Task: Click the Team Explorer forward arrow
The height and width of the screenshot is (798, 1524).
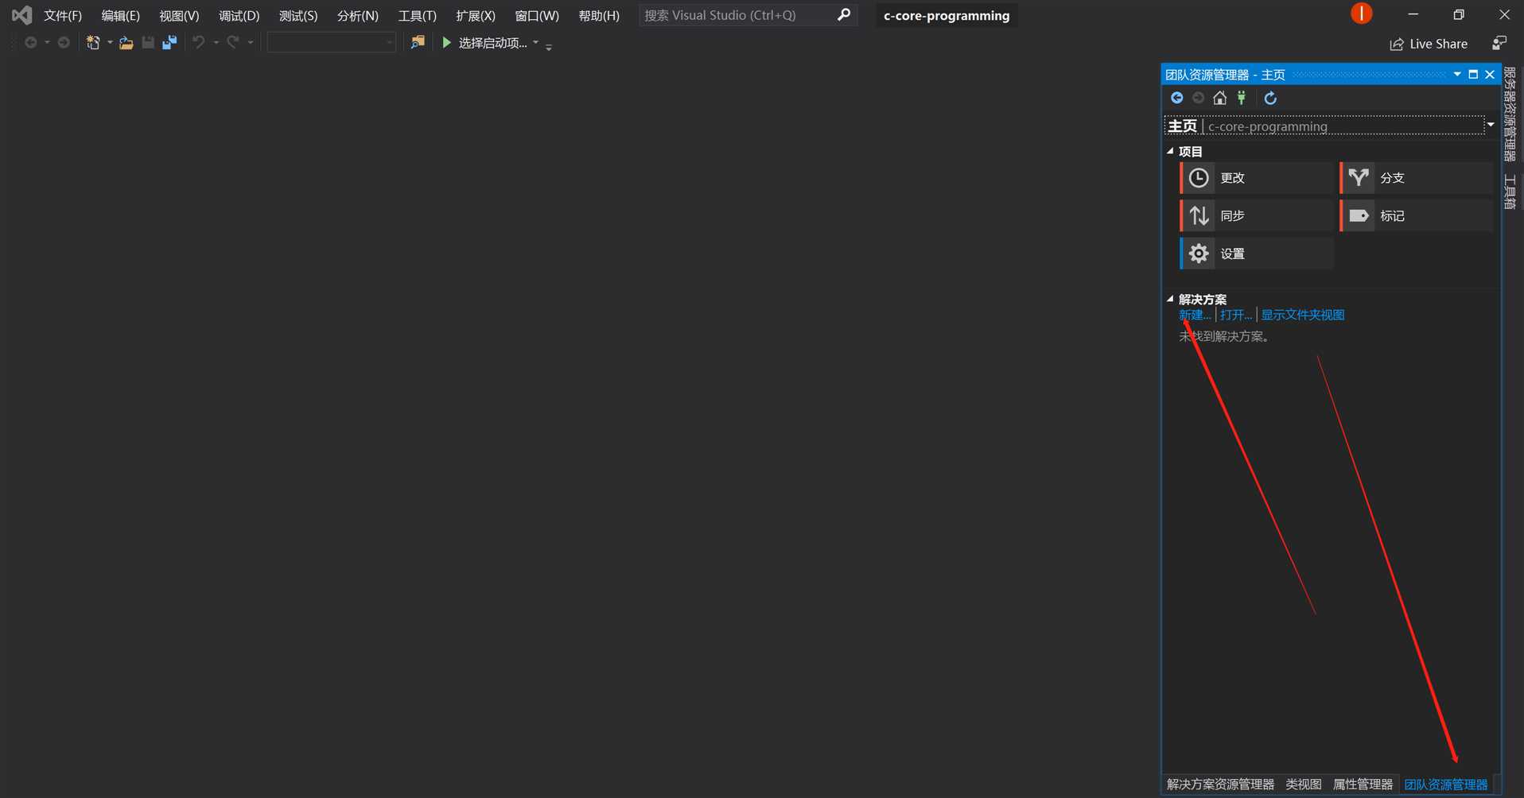Action: coord(1198,98)
